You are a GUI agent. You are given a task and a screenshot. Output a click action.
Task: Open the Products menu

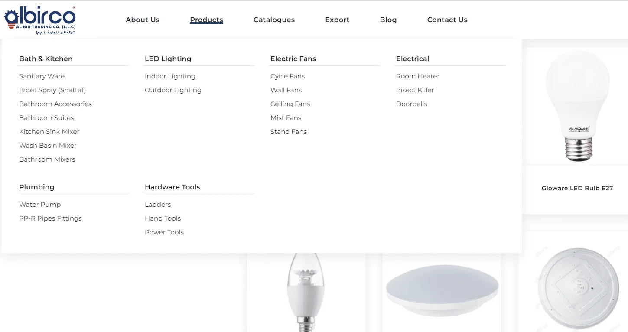pyautogui.click(x=206, y=20)
